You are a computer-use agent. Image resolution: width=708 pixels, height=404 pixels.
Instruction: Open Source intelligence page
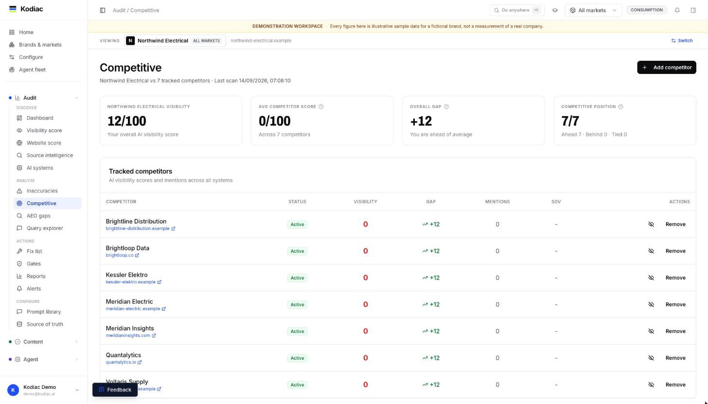tap(48, 156)
